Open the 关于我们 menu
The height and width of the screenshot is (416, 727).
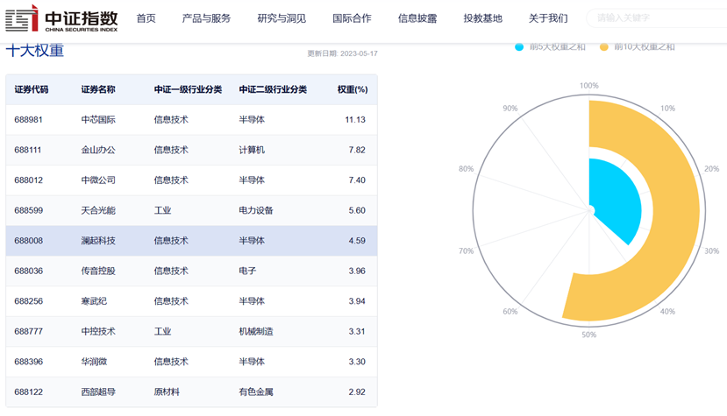[x=548, y=18]
